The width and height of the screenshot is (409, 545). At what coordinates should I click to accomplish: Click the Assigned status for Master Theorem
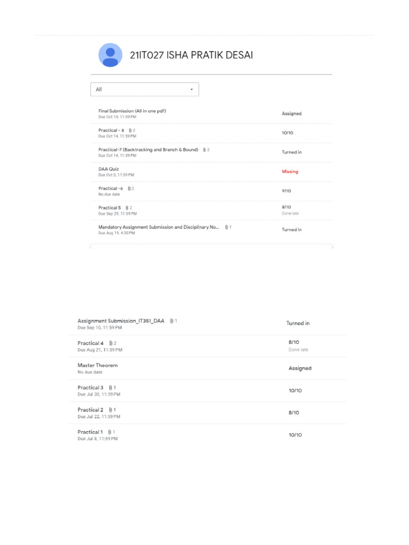(300, 368)
